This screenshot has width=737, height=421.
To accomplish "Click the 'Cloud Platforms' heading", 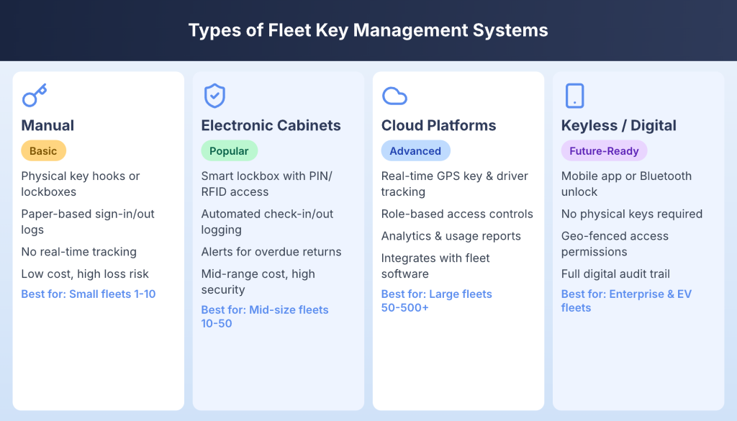I will tap(438, 125).
